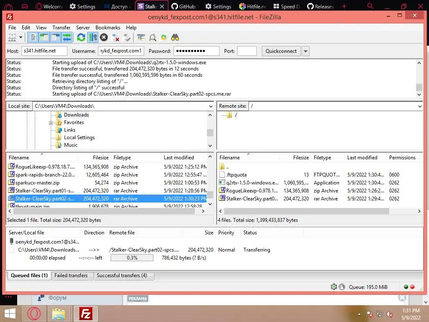Search for files with binoculars icon
The width and height of the screenshot is (429, 322).
coord(175,37)
